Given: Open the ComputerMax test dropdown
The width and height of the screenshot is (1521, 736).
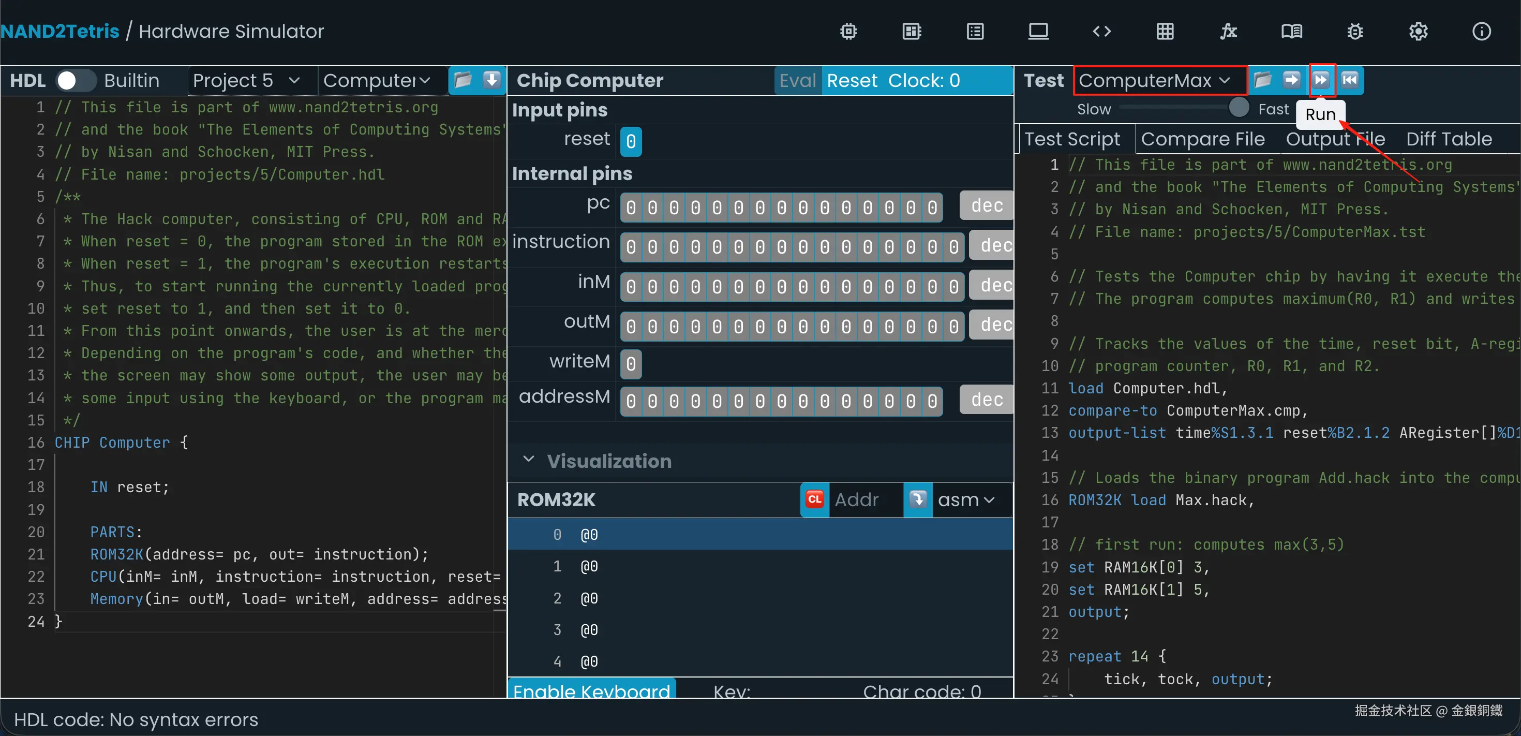Looking at the screenshot, I should [x=1155, y=80].
